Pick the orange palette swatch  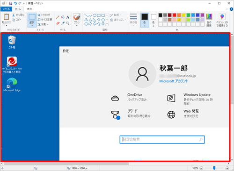click(179, 15)
